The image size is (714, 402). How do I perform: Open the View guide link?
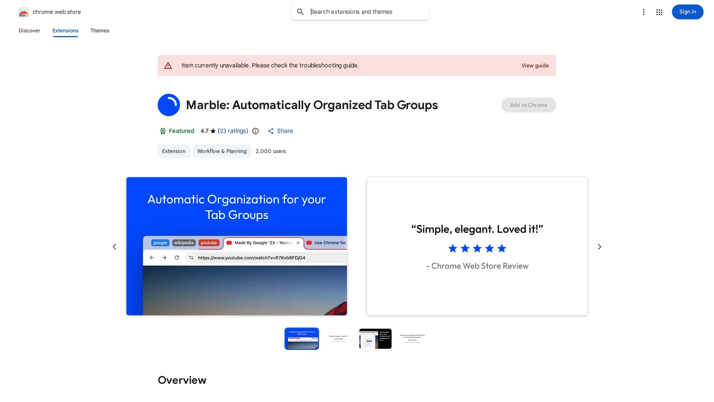(x=535, y=66)
